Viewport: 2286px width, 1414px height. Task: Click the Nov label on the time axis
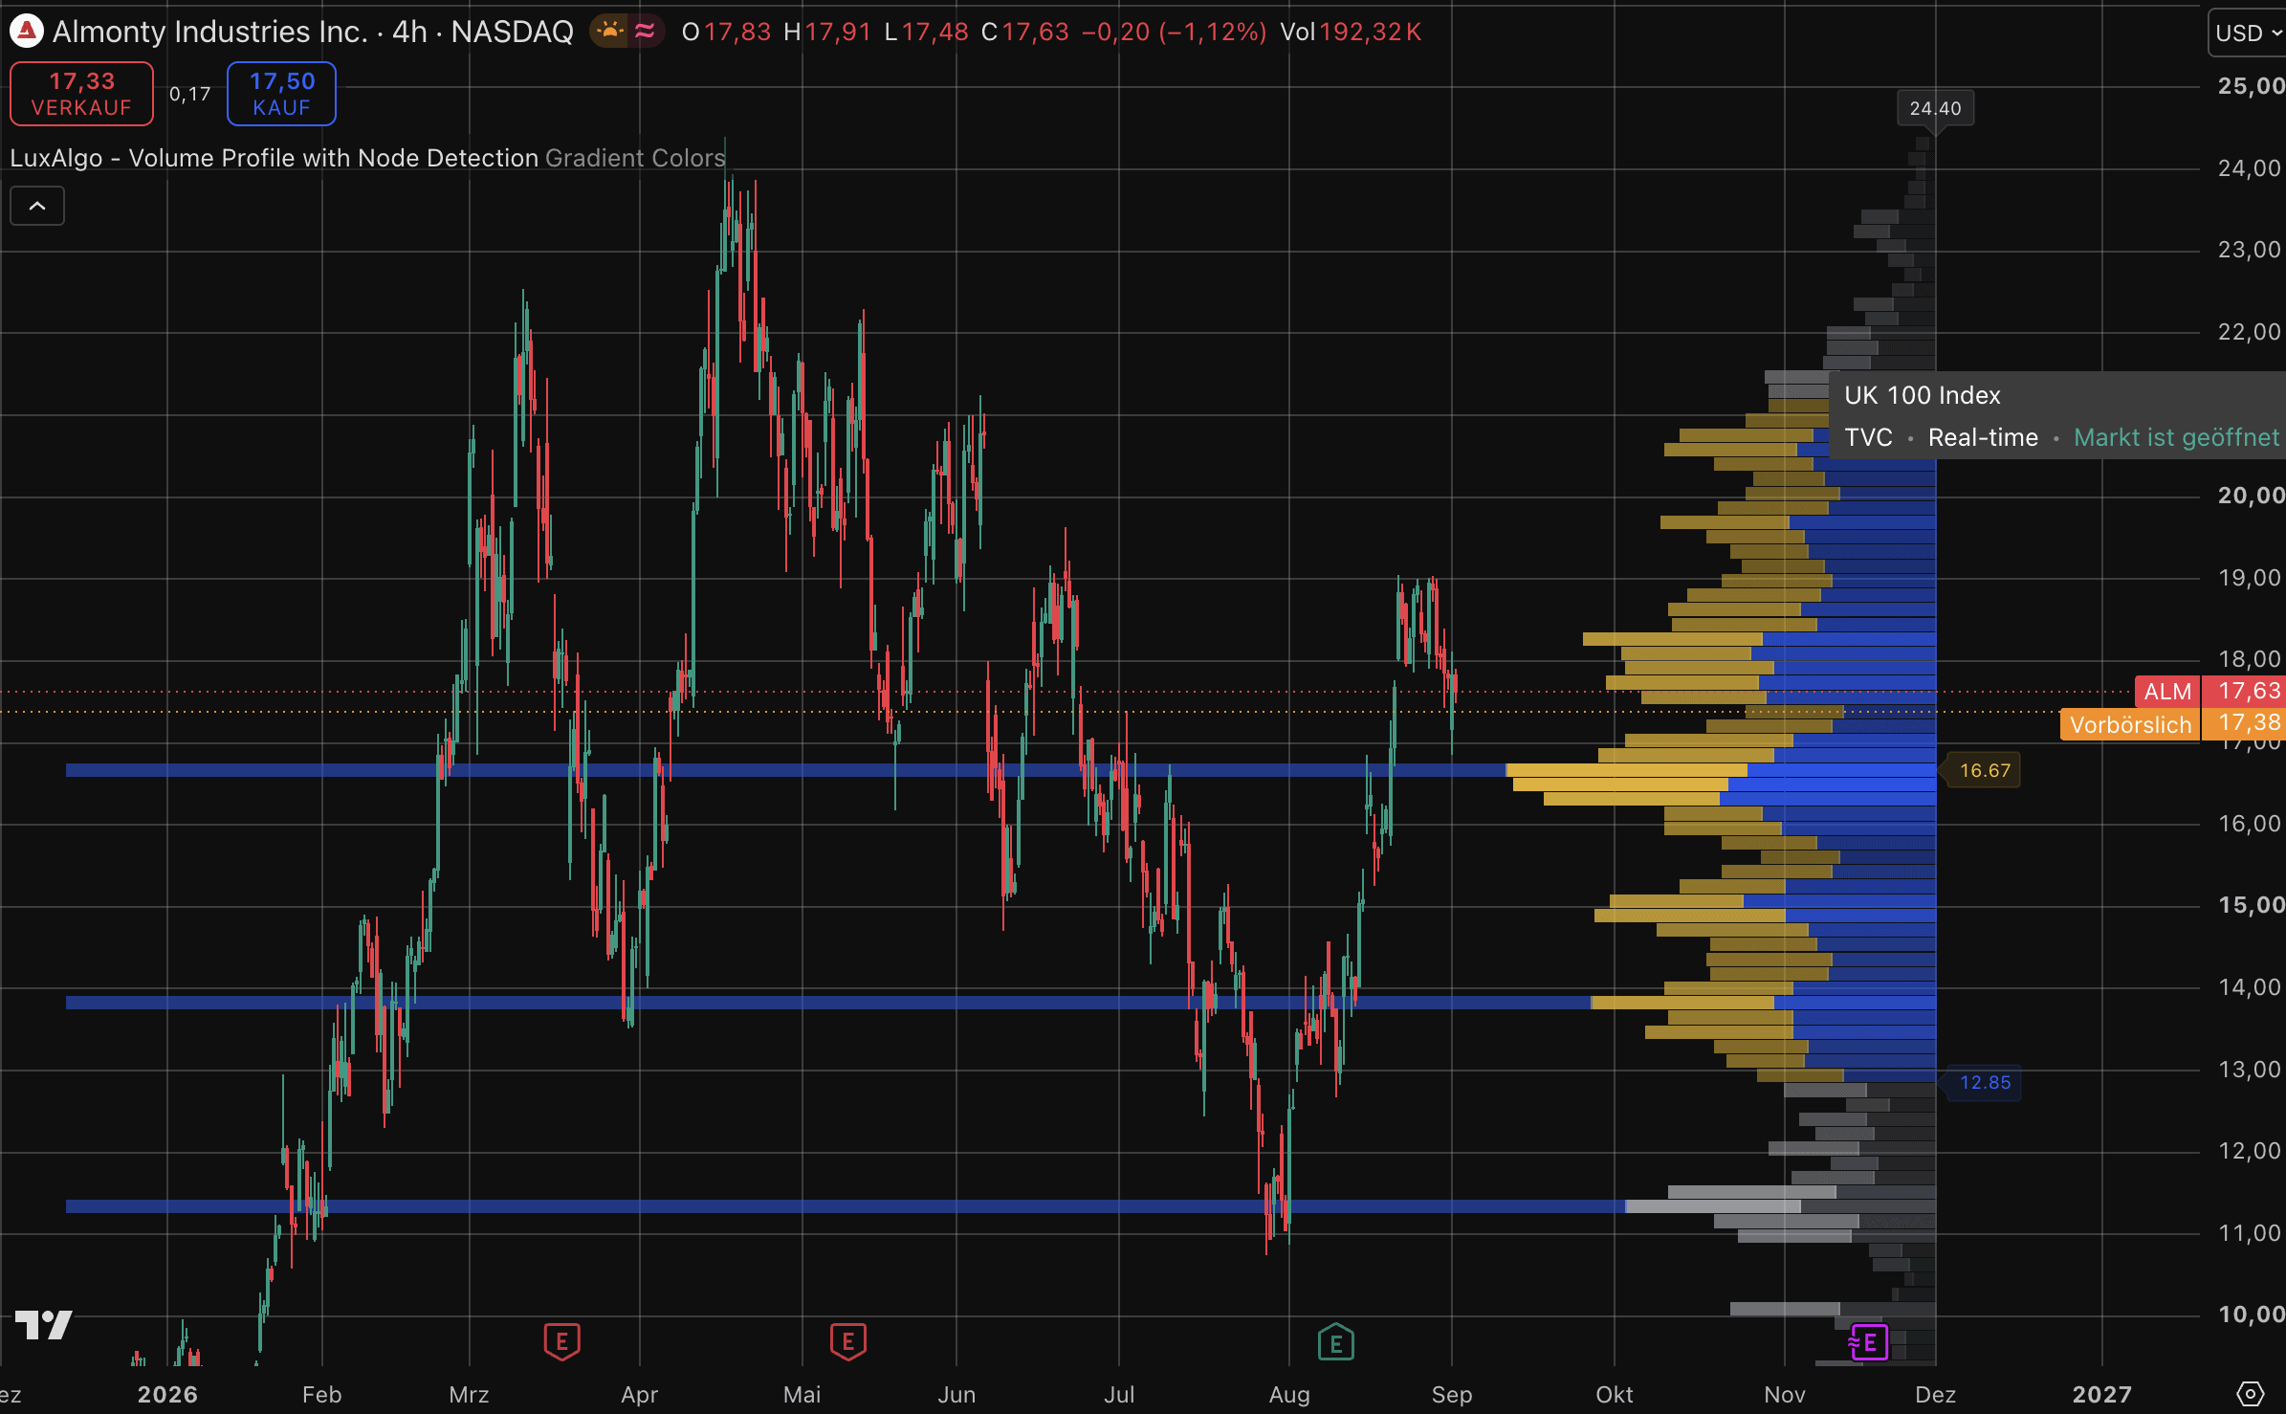1785,1394
